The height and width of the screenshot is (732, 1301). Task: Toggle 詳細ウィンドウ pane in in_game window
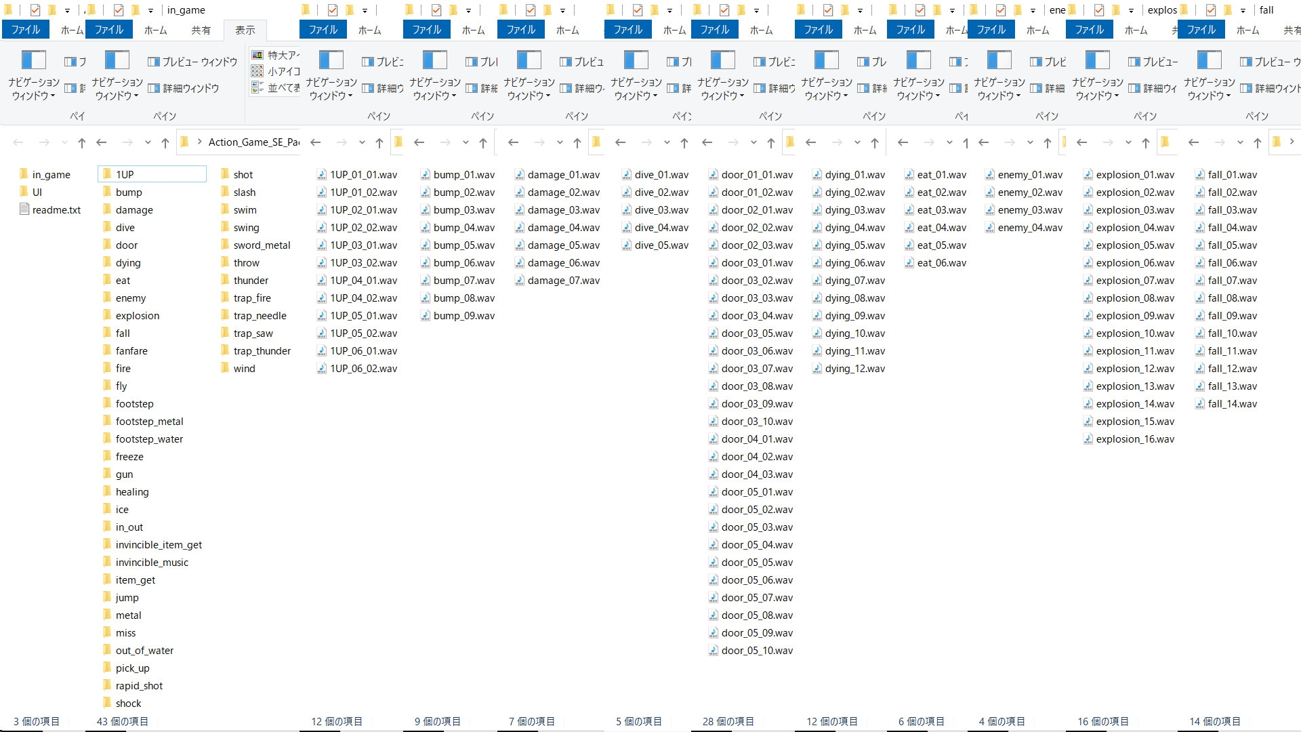pos(184,88)
